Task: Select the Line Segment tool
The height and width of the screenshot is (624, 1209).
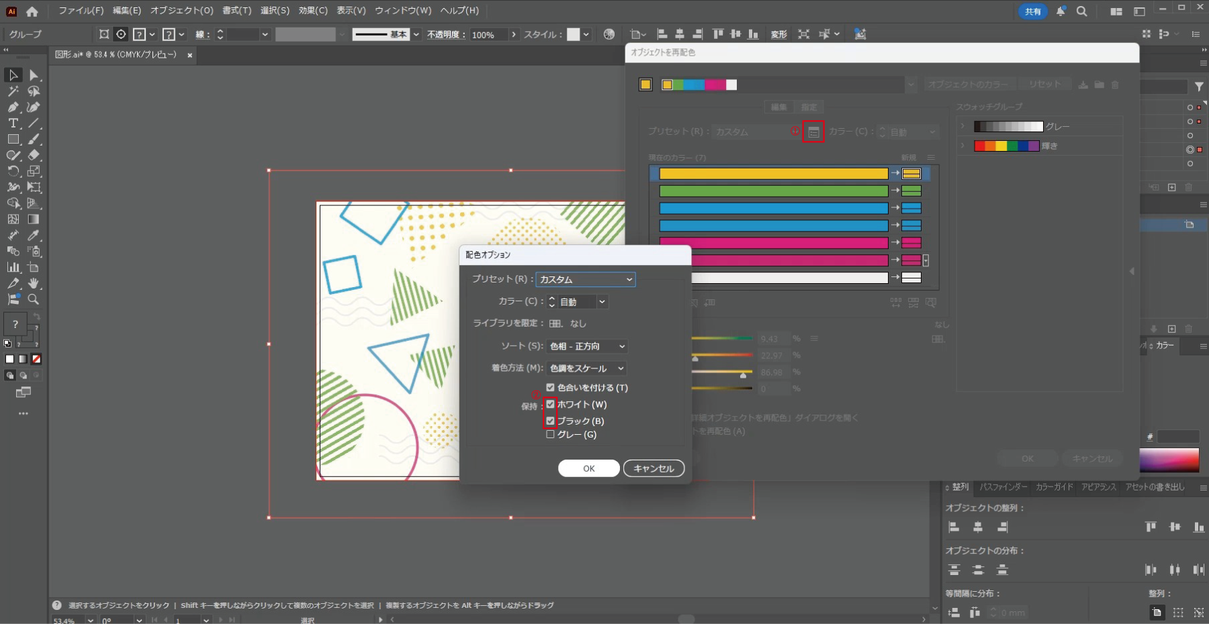Action: click(x=34, y=123)
